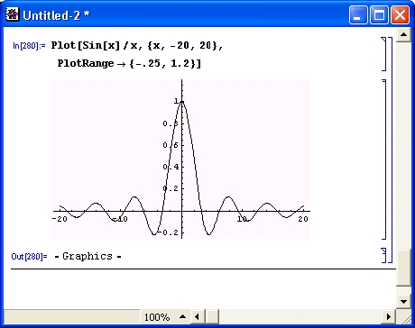Select the Out[280] cell bracket
415x328 pixels.
point(383,255)
